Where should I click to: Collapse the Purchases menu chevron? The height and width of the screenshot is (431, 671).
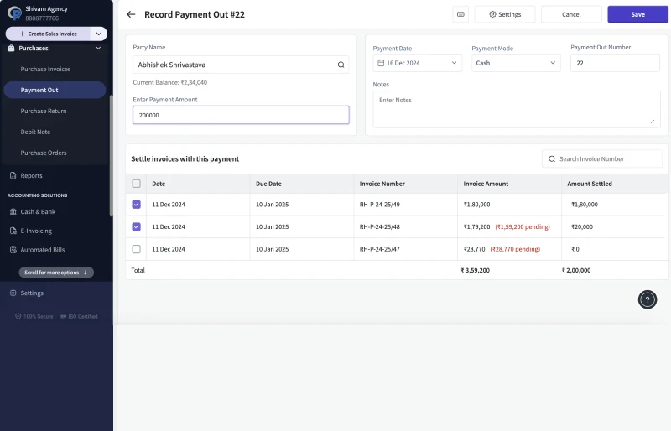tap(98, 49)
